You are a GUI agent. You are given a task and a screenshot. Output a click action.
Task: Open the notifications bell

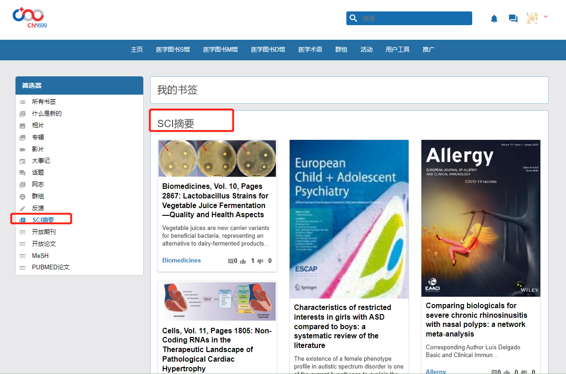[x=494, y=19]
